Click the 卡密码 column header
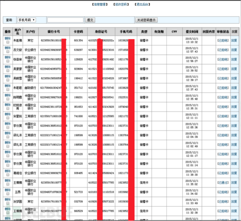 [x=78, y=32]
